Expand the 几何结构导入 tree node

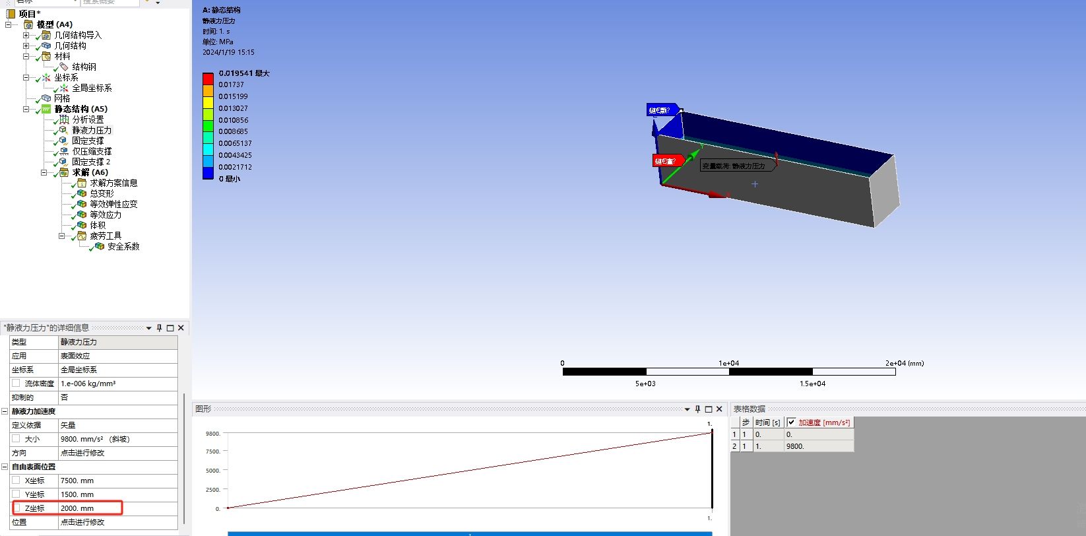(26, 35)
